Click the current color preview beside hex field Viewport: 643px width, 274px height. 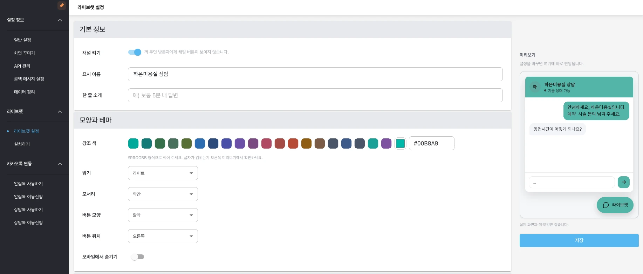pyautogui.click(x=400, y=143)
